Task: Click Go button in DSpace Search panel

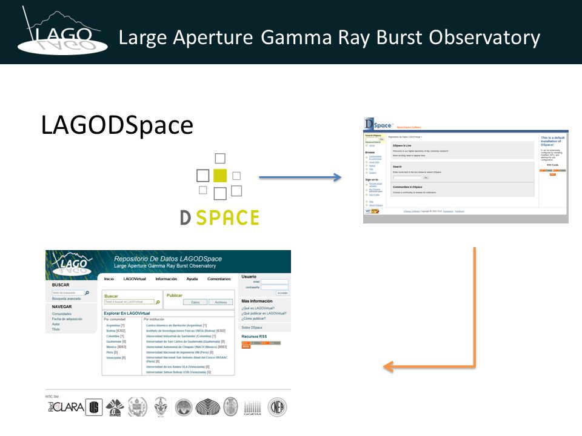Action: pyautogui.click(x=426, y=177)
